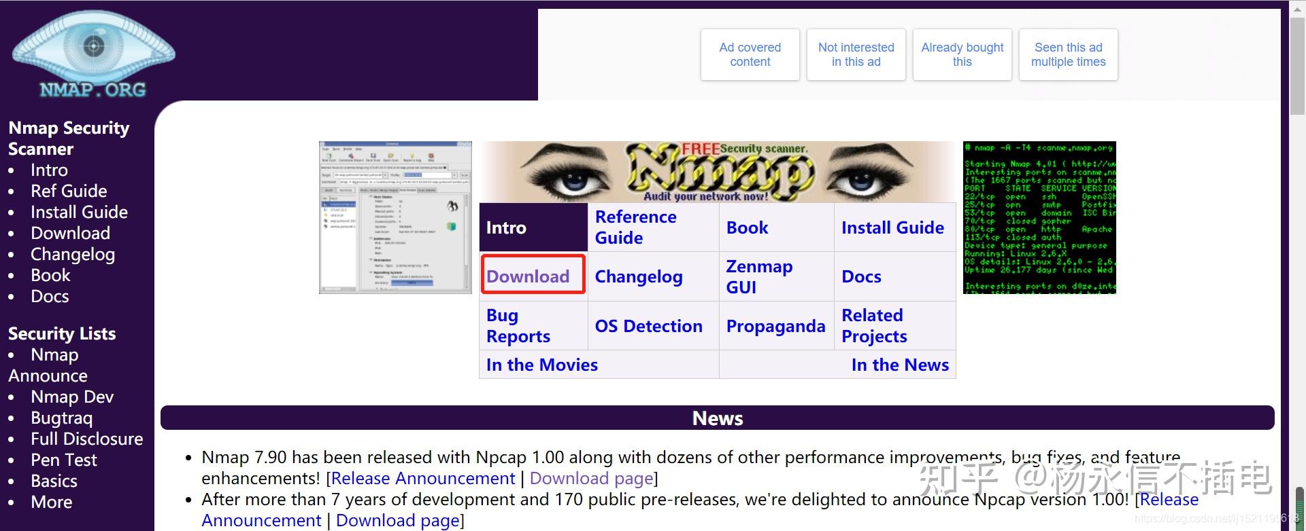
Task: Open Nmap 7.90 'Download page' link
Action: (x=592, y=478)
